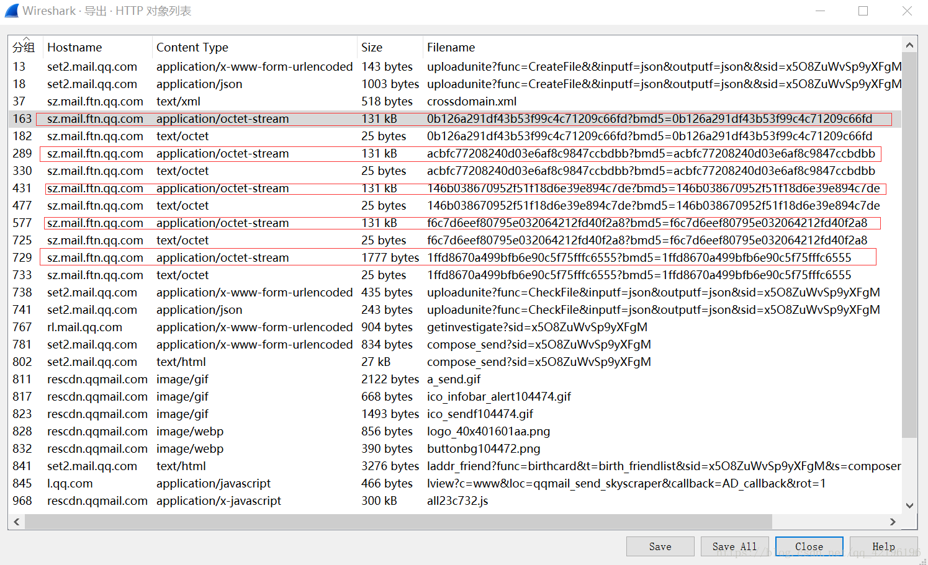Select packet 431 octet-stream row
Viewport: 928px width, 565px height.
455,188
